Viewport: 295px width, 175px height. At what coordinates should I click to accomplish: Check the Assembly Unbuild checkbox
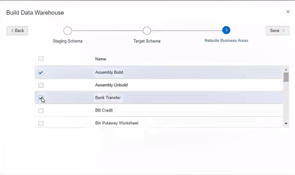(x=41, y=85)
